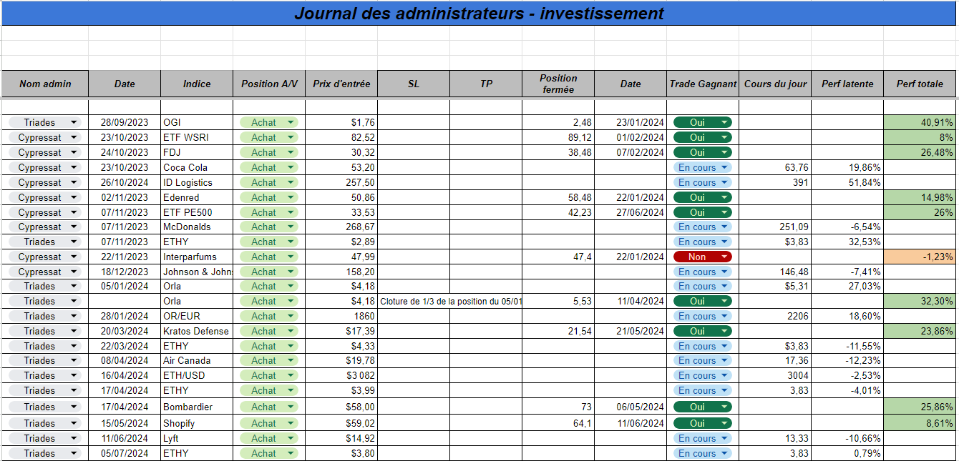Open En cours dropdown for Air Canada
The width and height of the screenshot is (959, 461).
pyautogui.click(x=703, y=360)
